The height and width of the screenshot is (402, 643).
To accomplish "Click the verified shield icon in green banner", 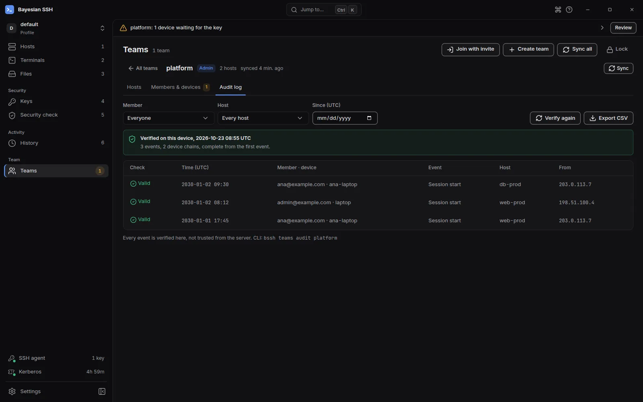I will point(132,139).
